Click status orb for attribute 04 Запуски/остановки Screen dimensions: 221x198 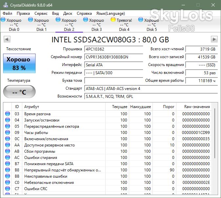click(8, 120)
